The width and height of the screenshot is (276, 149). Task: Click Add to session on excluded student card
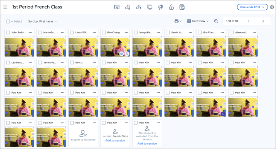147,144
